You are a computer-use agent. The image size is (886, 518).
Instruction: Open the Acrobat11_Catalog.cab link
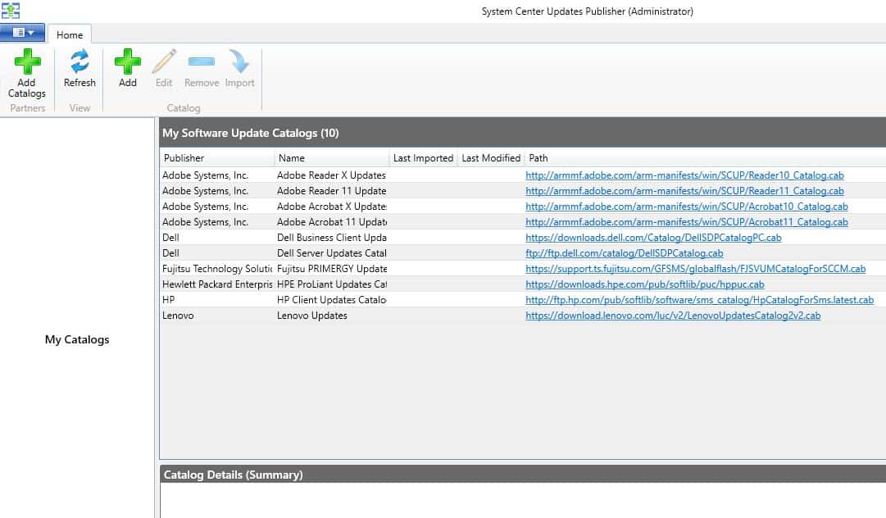[687, 222]
